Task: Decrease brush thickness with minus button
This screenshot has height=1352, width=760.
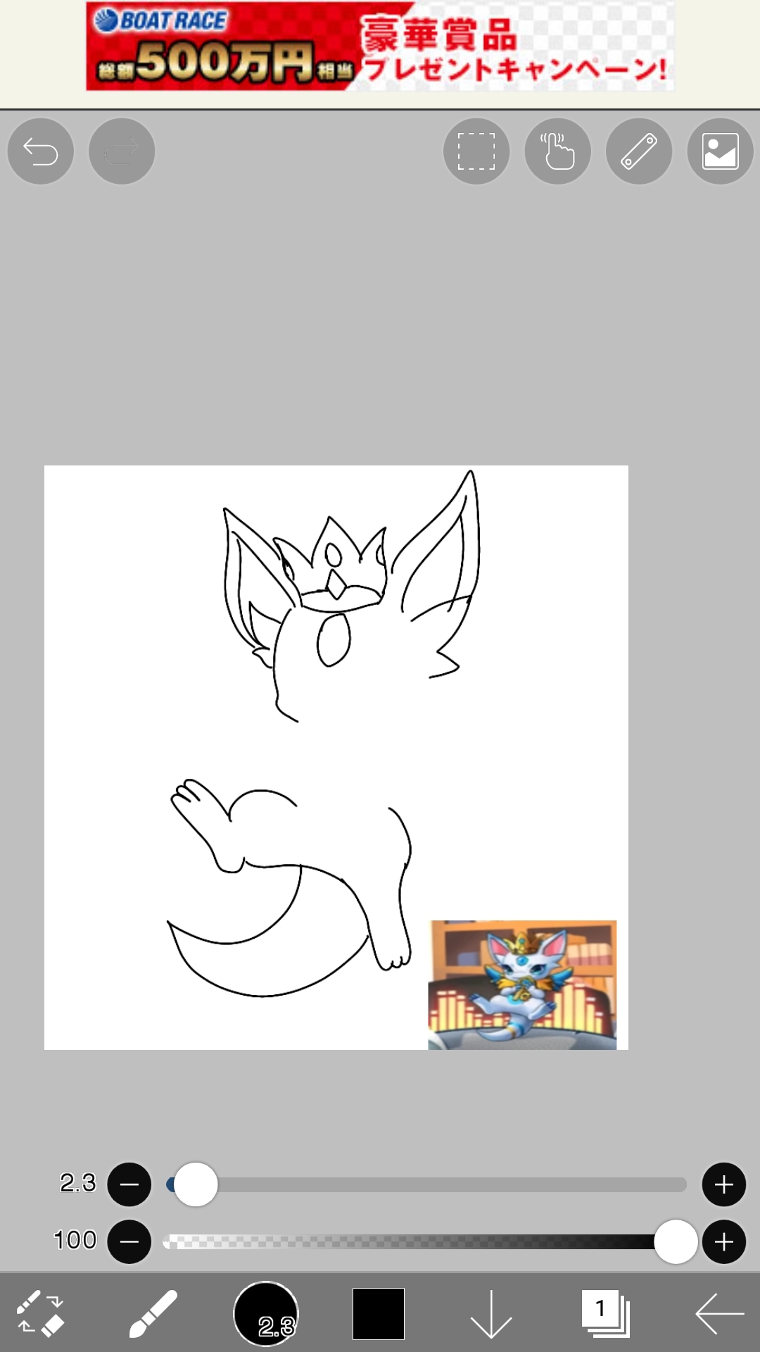Action: (129, 1184)
